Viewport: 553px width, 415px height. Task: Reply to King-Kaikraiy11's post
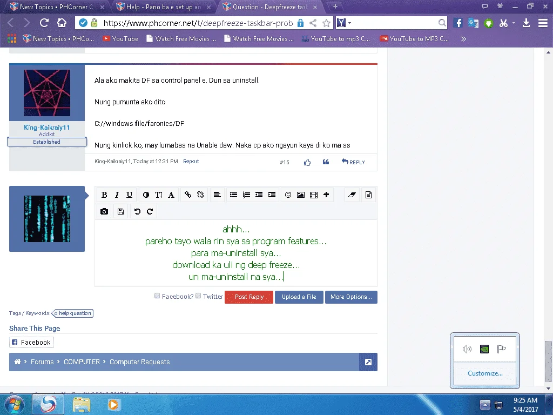353,162
